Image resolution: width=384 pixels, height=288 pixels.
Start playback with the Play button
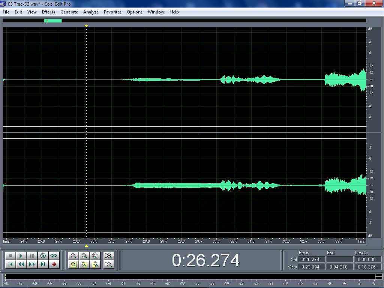tap(21, 256)
